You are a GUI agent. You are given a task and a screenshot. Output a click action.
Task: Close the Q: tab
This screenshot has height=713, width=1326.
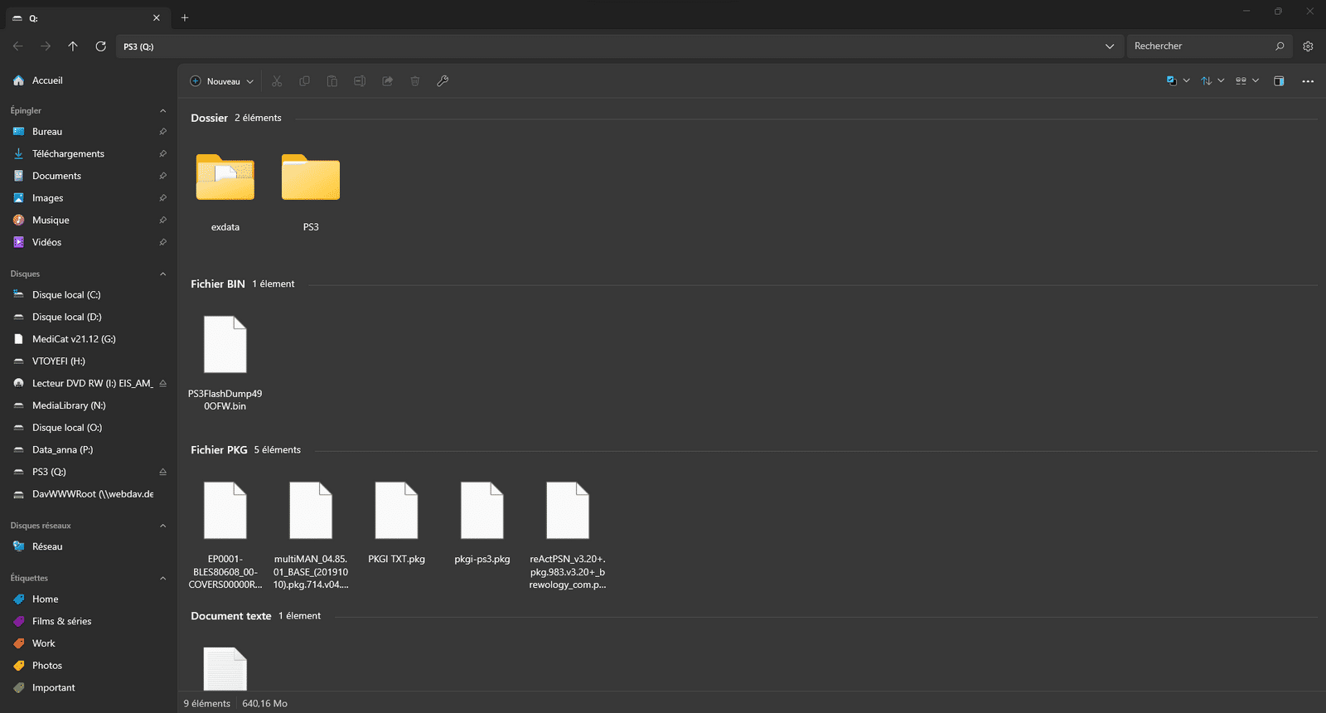[x=157, y=17]
